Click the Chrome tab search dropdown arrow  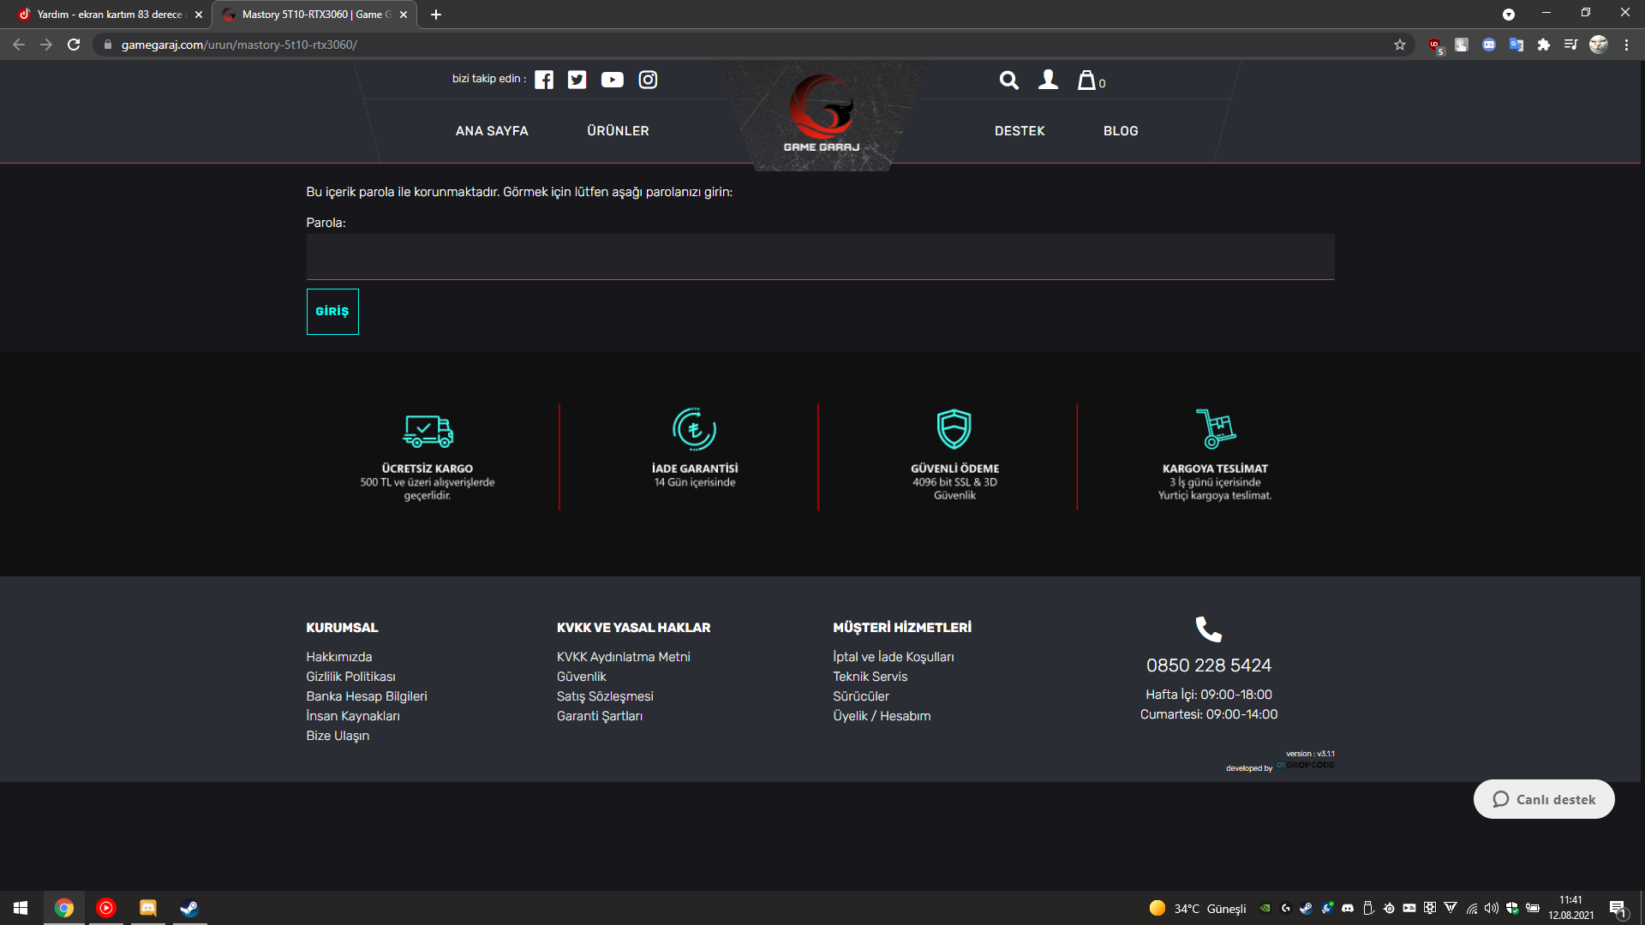(x=1509, y=14)
